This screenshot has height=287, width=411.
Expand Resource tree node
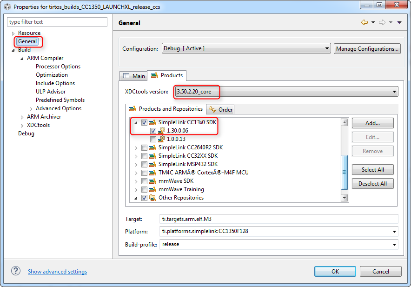point(13,33)
